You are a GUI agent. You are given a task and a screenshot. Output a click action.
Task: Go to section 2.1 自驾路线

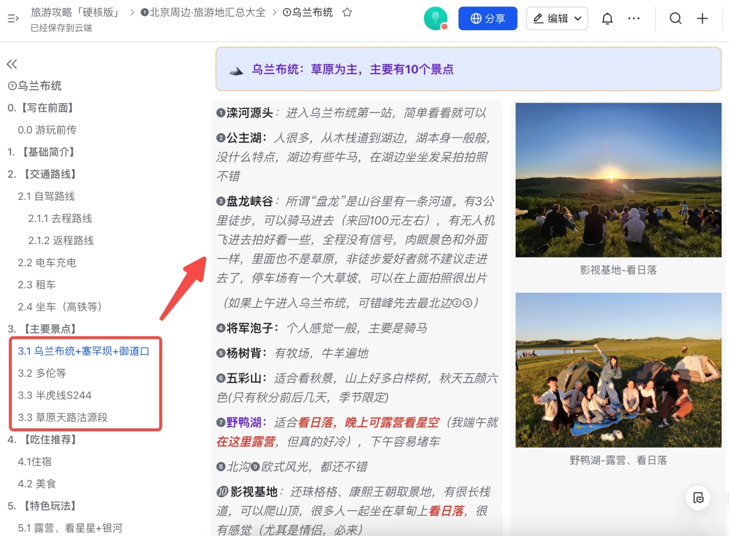[x=46, y=196]
